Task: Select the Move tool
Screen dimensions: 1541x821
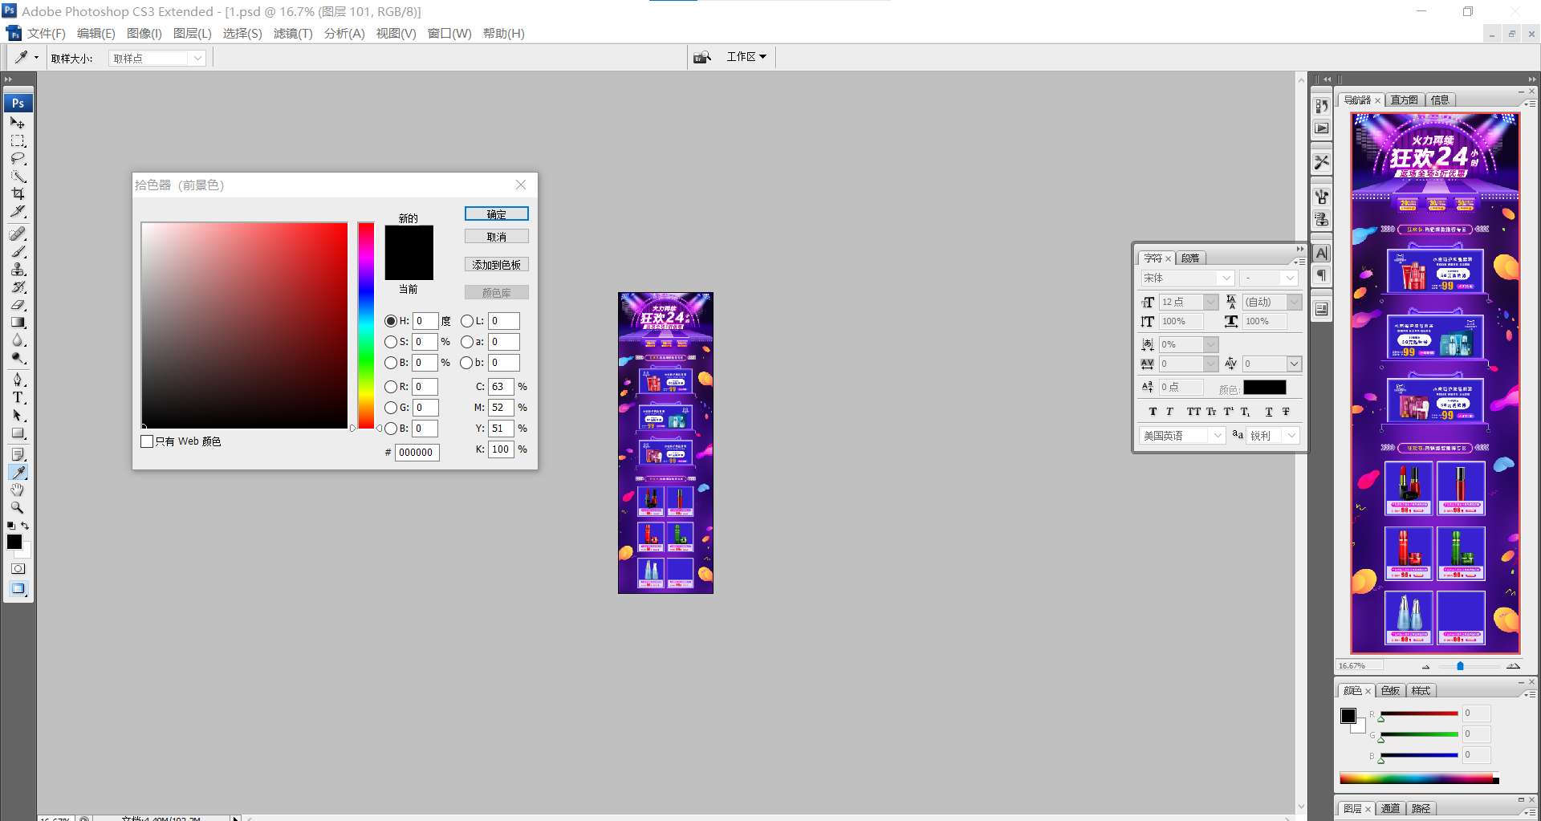Action: click(18, 123)
